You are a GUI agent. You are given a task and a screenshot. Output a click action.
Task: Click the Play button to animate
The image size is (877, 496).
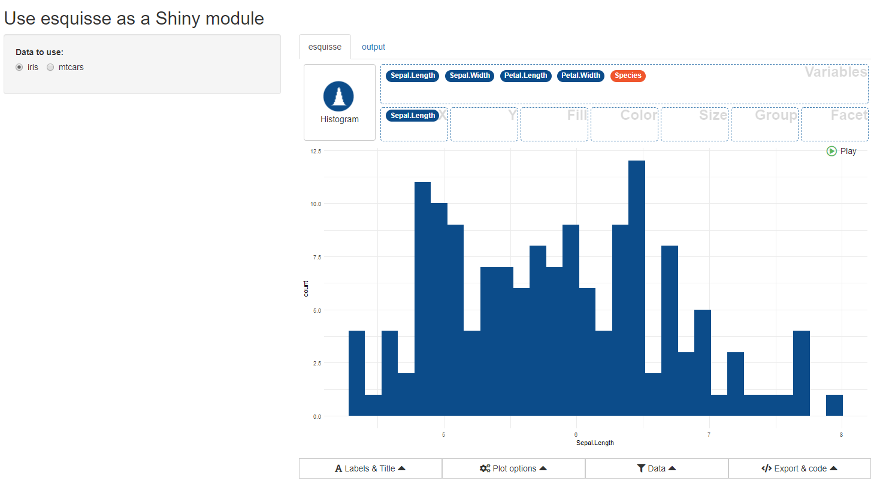[x=841, y=151]
